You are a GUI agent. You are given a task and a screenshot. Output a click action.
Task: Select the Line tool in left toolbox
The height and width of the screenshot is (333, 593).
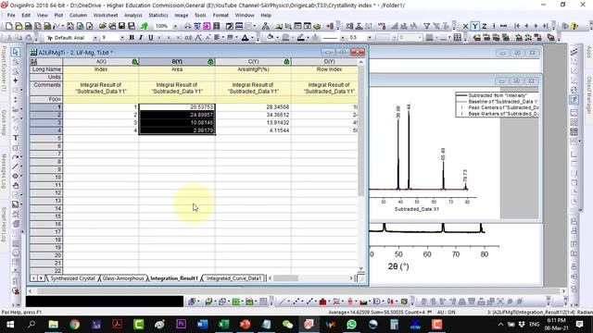click(x=15, y=166)
